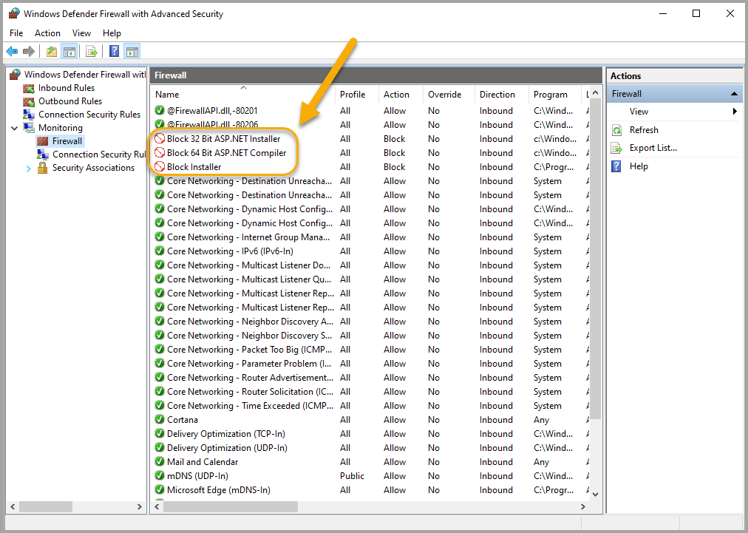Click the Security Associations padlock icon
This screenshot has height=533, width=748.
[x=43, y=168]
